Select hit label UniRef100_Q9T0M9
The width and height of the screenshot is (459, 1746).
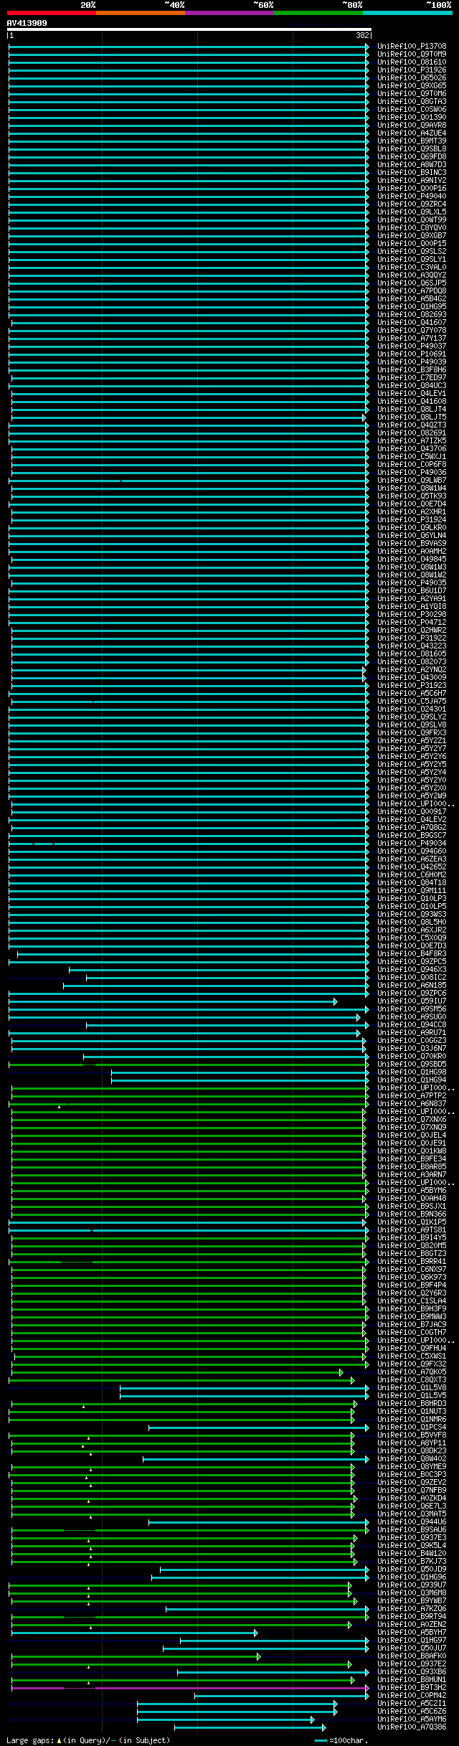pyautogui.click(x=412, y=55)
